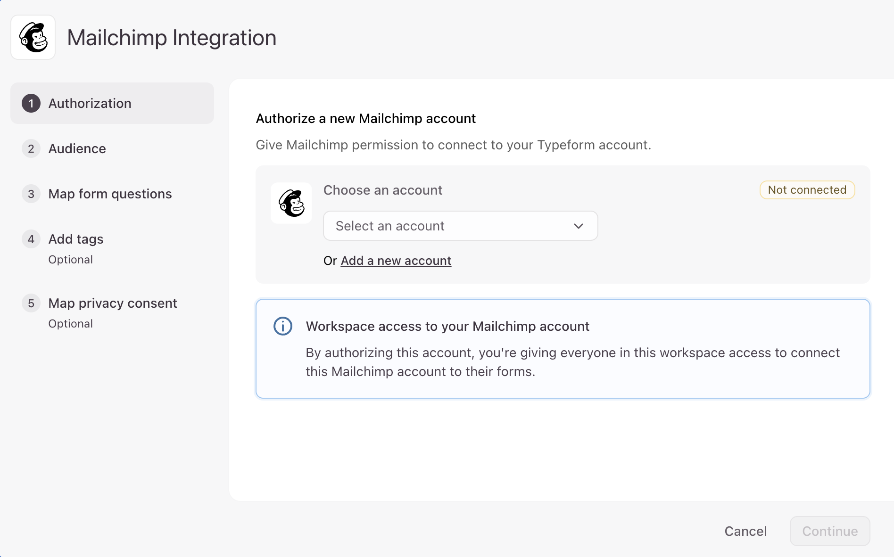
Task: Open the Map privacy consent step
Action: (x=112, y=312)
